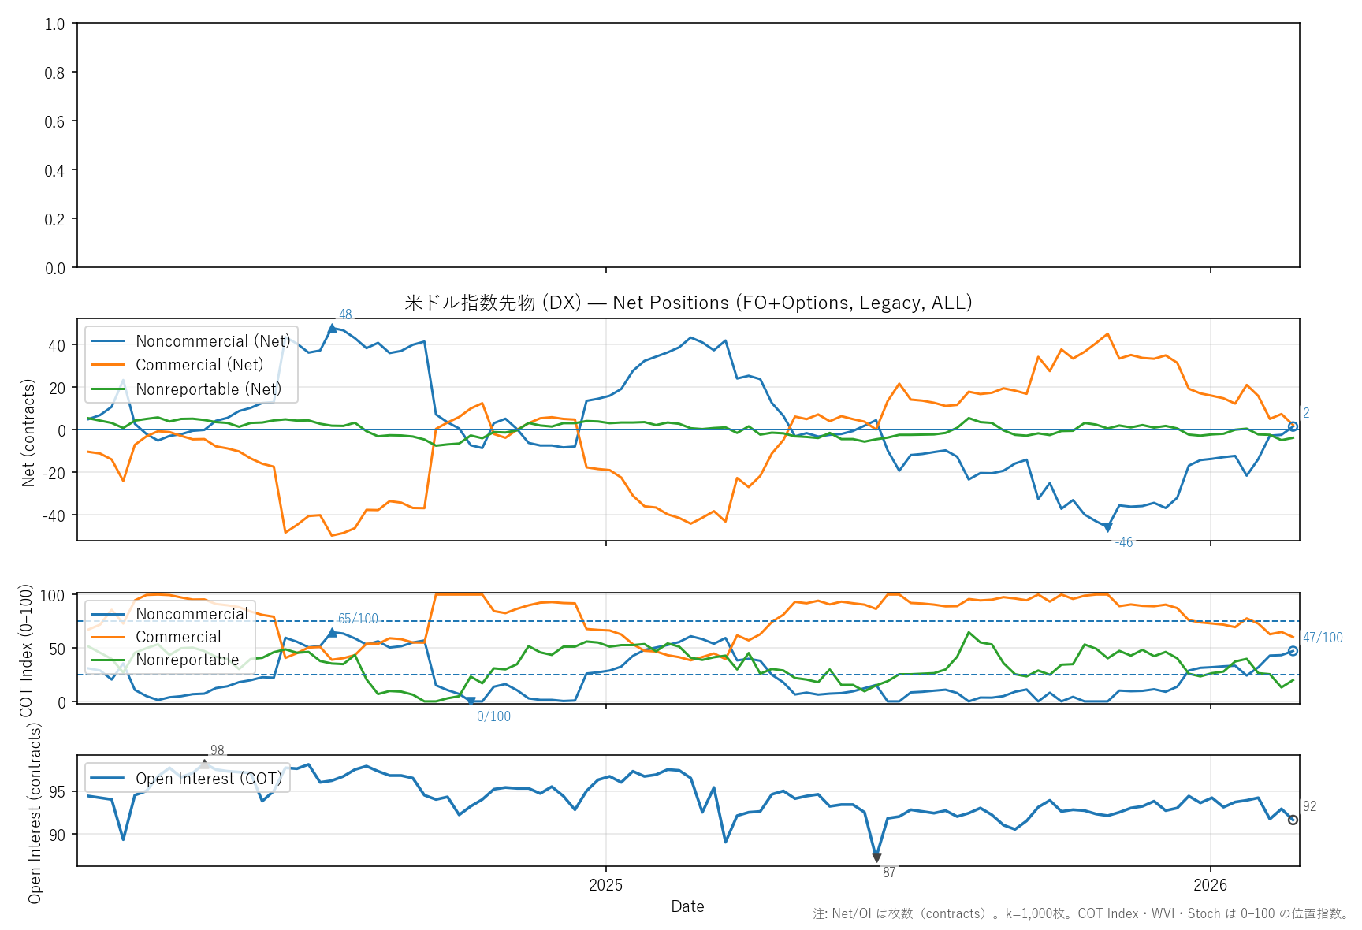This screenshot has height=930, width=1362.
Task: Click the downward triangle marker at the -46 low
Action: click(x=1107, y=527)
